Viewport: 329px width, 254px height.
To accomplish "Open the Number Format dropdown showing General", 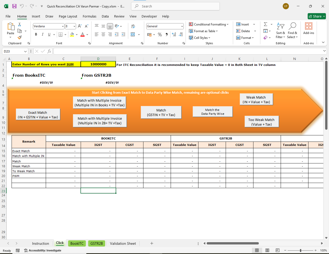I will click(x=165, y=26).
